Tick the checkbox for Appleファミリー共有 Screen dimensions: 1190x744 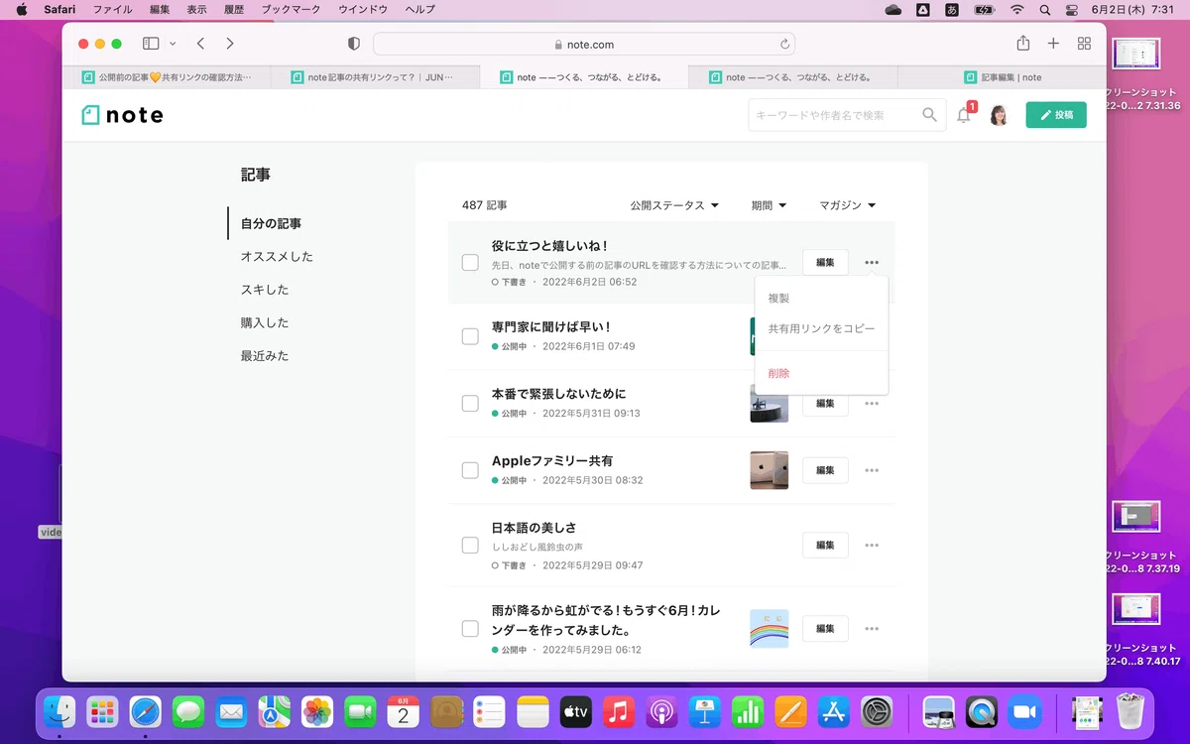(470, 470)
